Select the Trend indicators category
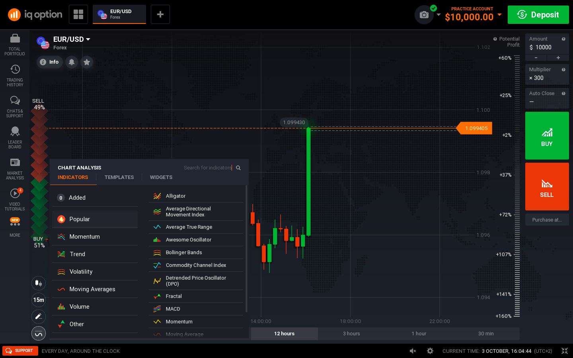 coord(95,254)
